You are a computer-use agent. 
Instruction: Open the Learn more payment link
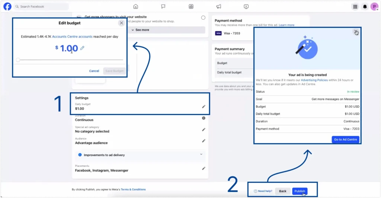tap(286, 25)
